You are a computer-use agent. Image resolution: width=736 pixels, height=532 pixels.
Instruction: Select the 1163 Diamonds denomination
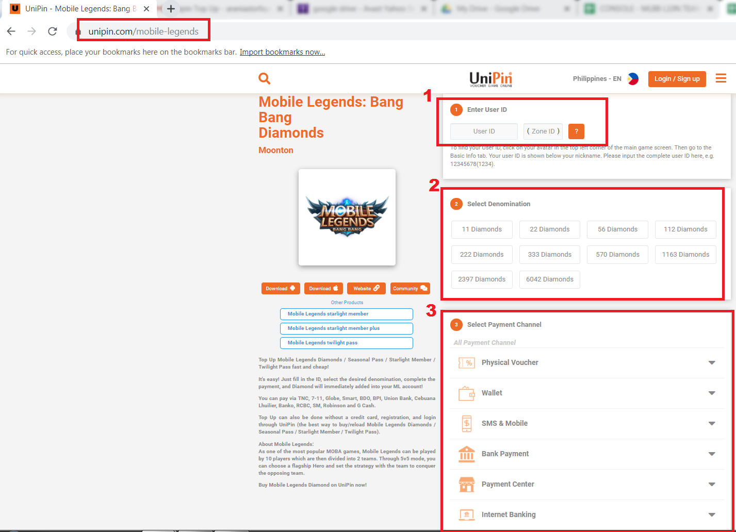pos(685,255)
